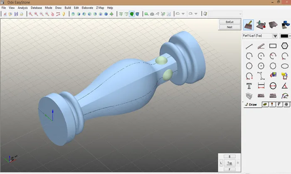This screenshot has height=174, width=291.
Task: Toggle the first wireframe shield display mode
Action: (x=121, y=14)
